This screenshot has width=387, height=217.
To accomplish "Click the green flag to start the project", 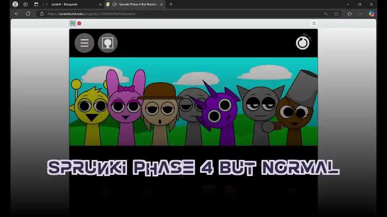I will pyautogui.click(x=73, y=23).
